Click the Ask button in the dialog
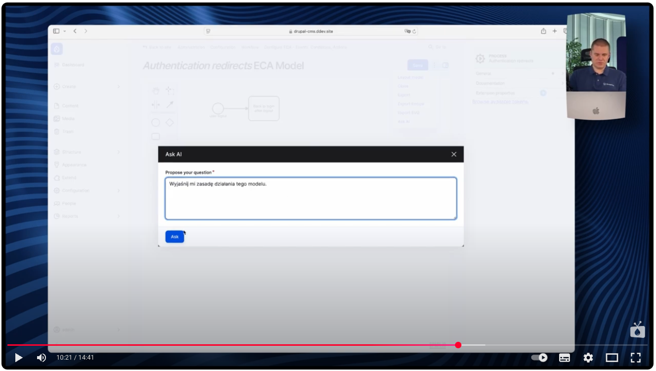This screenshot has width=656, height=371. [x=174, y=236]
